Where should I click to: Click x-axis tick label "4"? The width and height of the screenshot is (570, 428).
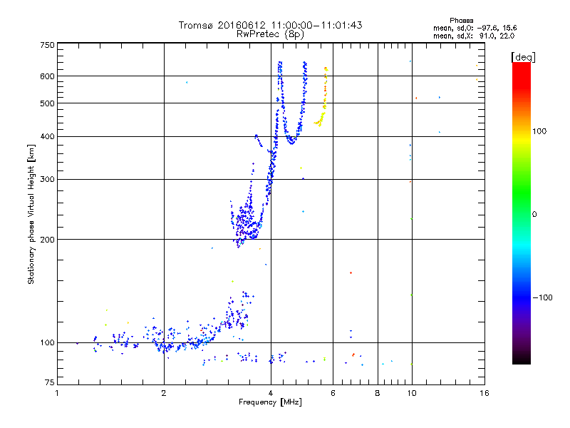pos(271,393)
